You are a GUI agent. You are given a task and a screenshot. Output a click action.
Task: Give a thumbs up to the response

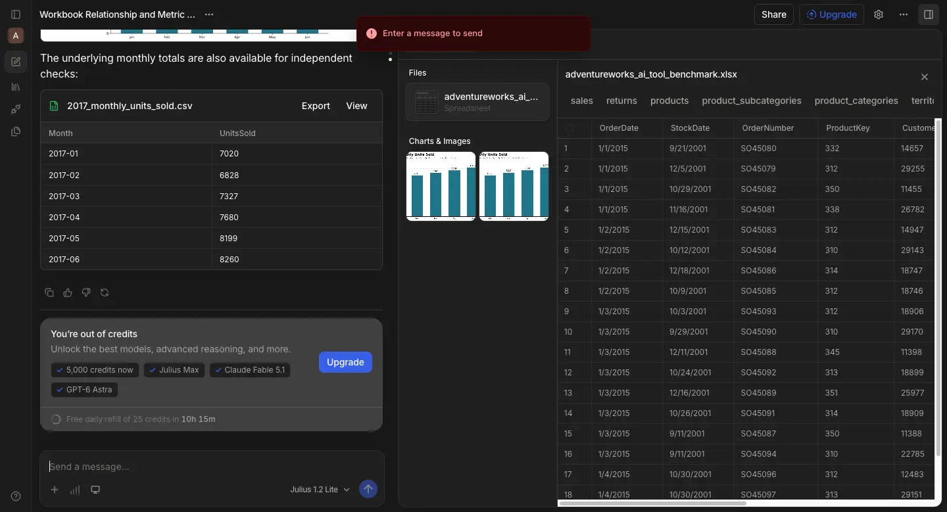click(68, 292)
